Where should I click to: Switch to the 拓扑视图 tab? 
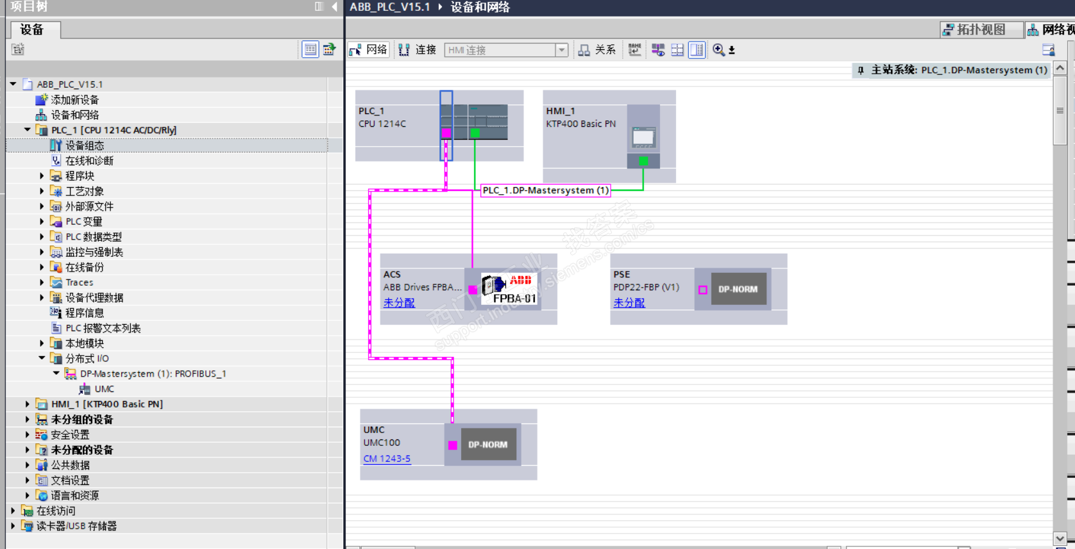[x=981, y=29]
